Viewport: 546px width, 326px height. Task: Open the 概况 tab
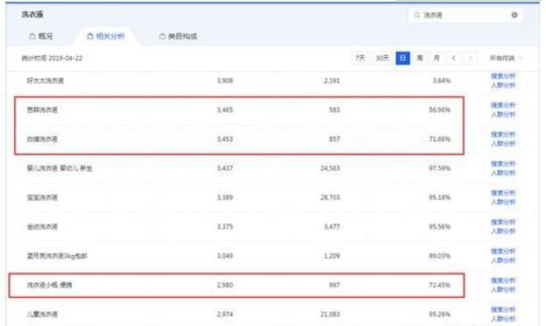click(x=41, y=36)
